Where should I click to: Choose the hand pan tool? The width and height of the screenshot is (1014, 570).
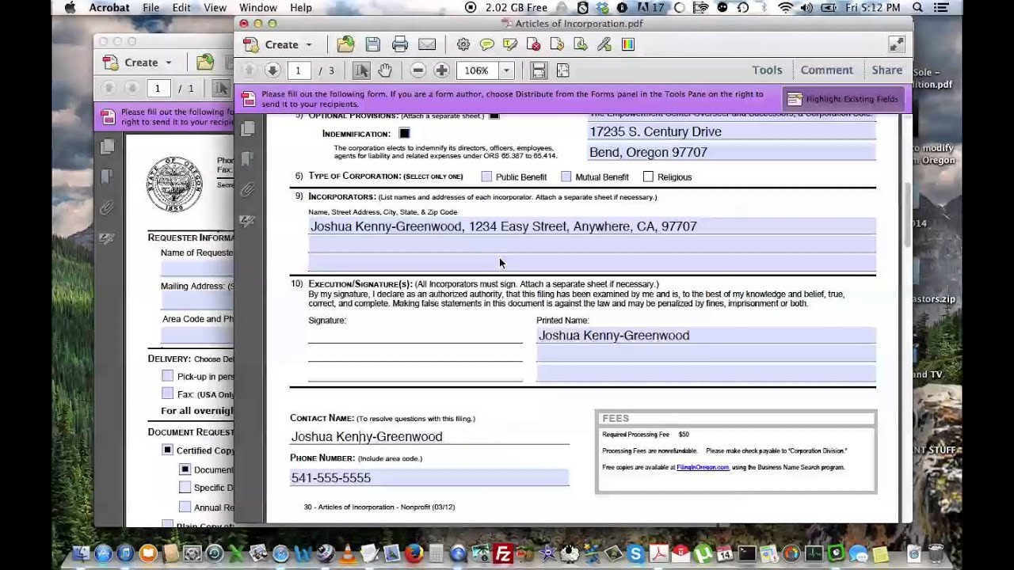click(385, 70)
